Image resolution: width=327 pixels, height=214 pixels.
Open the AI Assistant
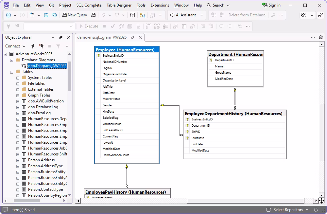pos(183,15)
